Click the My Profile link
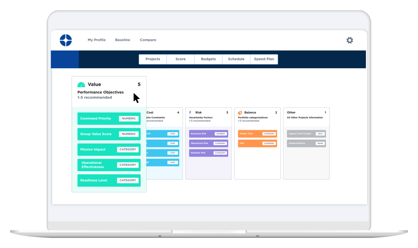The image size is (418, 248). [97, 40]
